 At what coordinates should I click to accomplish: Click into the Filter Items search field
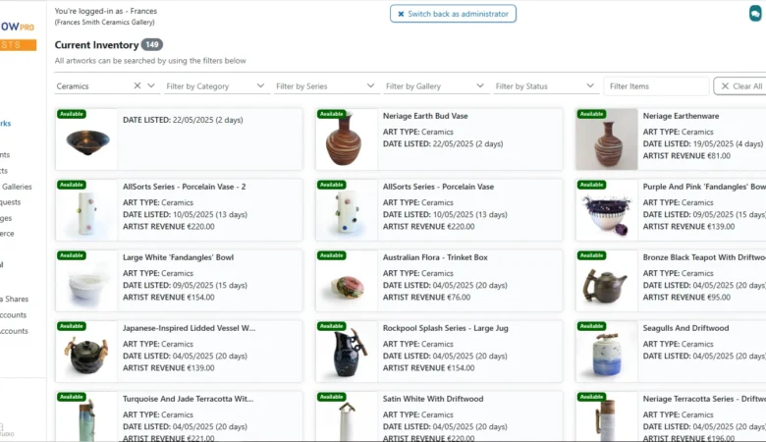coord(655,86)
